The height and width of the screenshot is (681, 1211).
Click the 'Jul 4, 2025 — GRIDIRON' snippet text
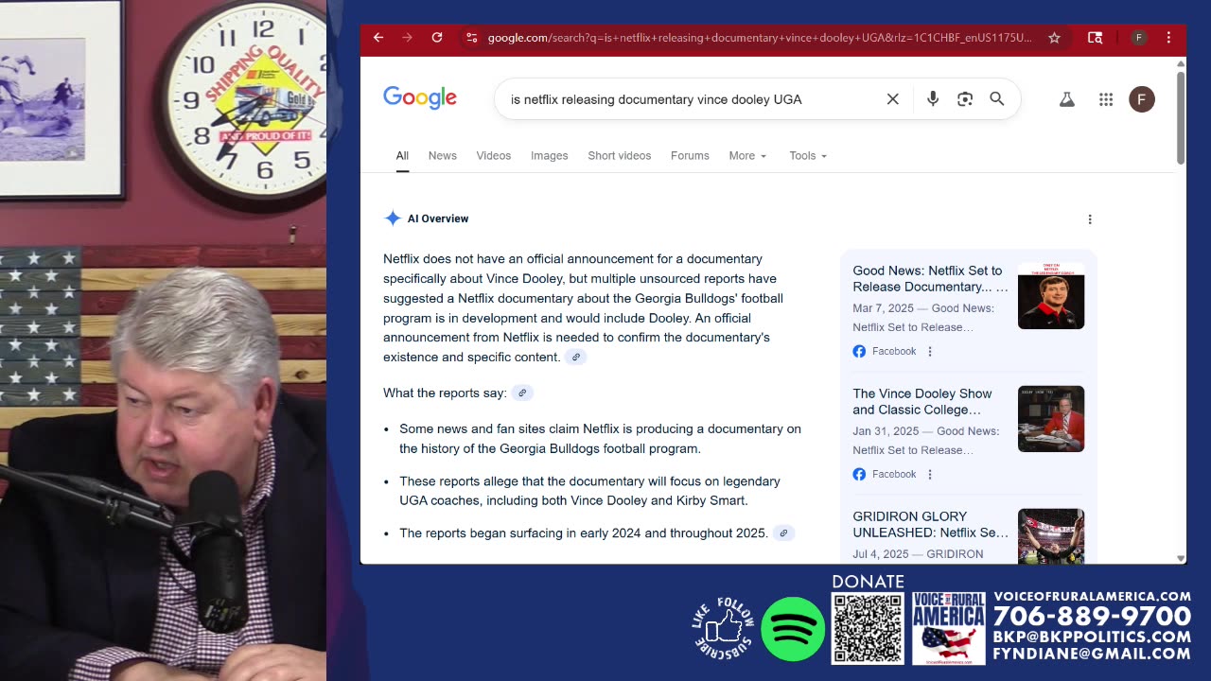(918, 554)
